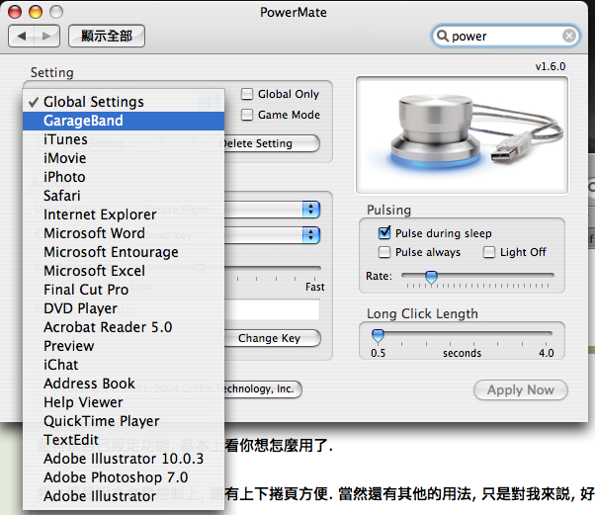This screenshot has width=595, height=515.
Task: Click the Show All (顯示全部) button
Action: pos(107,36)
